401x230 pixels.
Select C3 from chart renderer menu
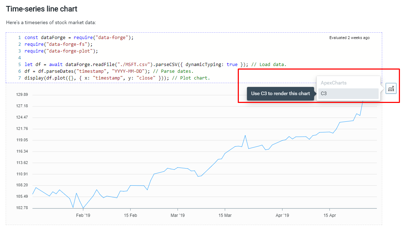[x=348, y=93]
